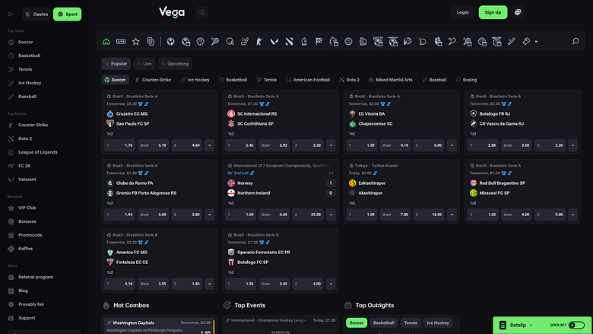Pick Mirassol win odds 5.00

550,215
